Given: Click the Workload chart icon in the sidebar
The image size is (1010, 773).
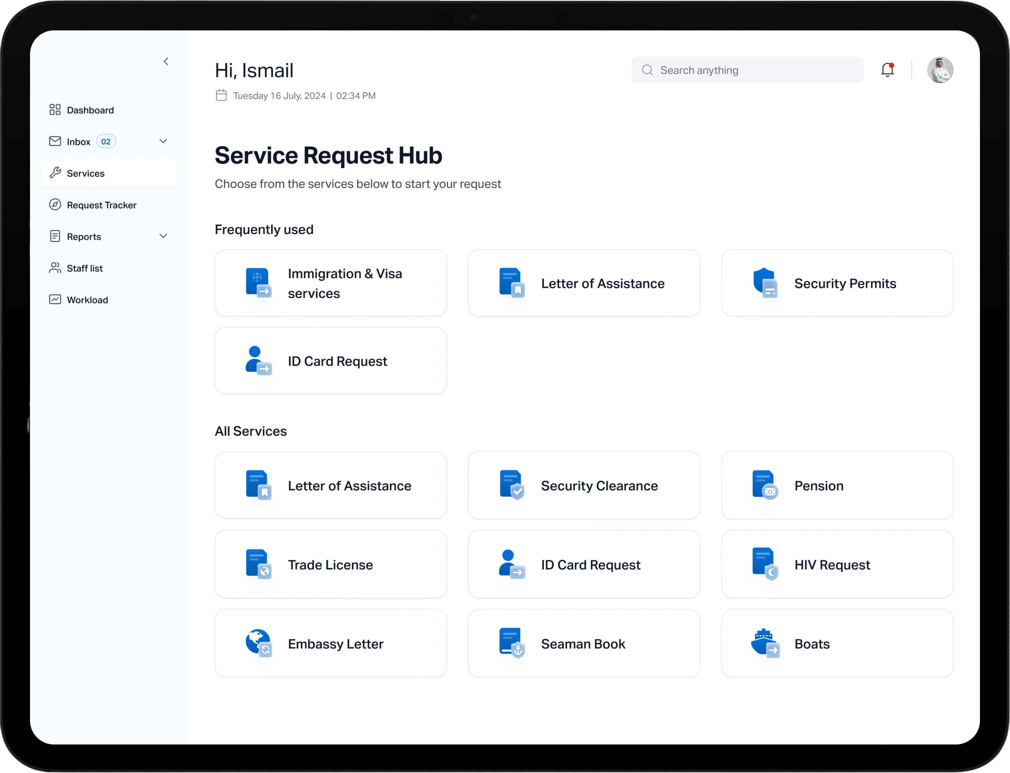Looking at the screenshot, I should (x=55, y=299).
